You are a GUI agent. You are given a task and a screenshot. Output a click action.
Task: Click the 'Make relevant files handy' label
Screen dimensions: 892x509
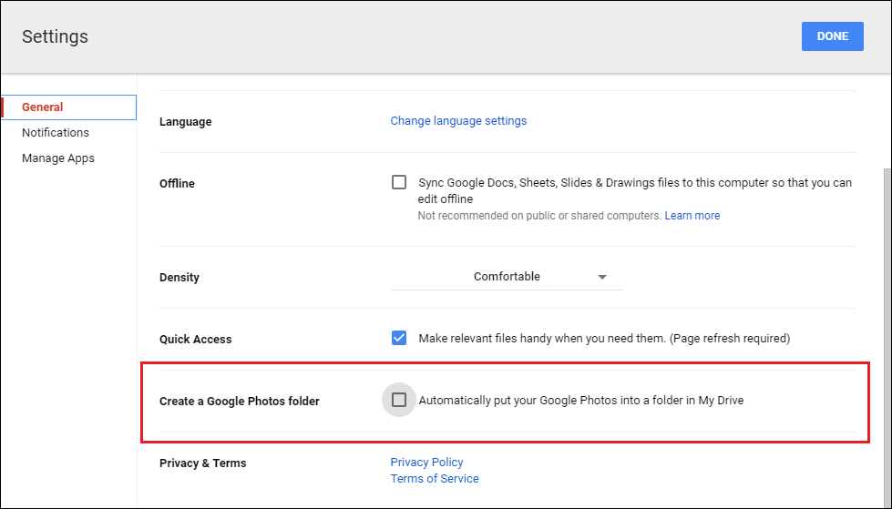(603, 339)
